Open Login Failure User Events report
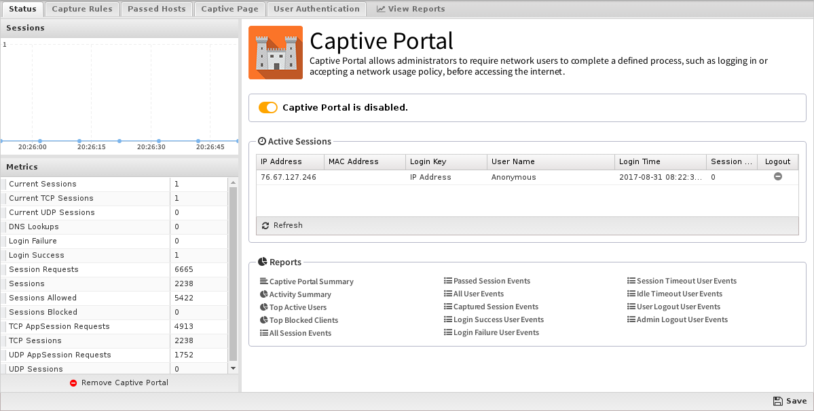 click(x=496, y=332)
